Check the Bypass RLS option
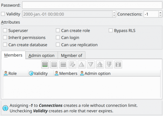The image size is (163, 116). point(111,31)
